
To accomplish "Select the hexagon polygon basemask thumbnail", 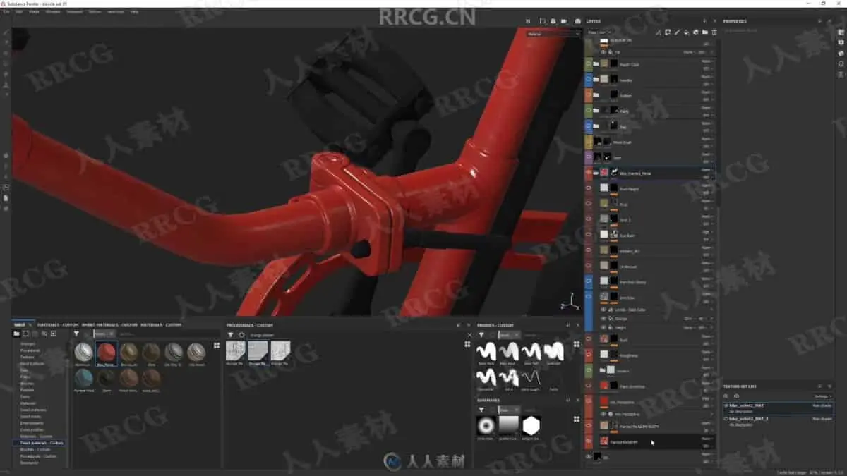I will [531, 425].
